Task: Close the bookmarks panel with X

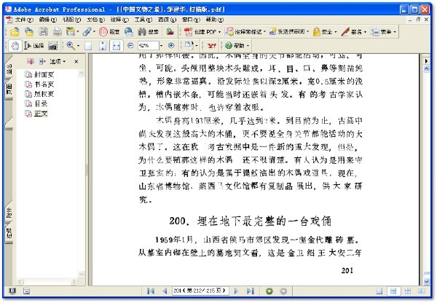Action: (76, 61)
